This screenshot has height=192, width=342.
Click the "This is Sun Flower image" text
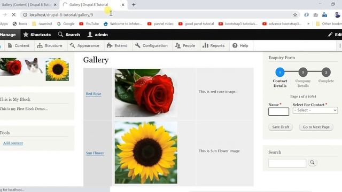[x=219, y=151]
